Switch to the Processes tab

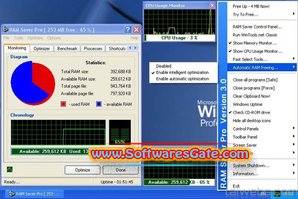pyautogui.click(x=93, y=49)
